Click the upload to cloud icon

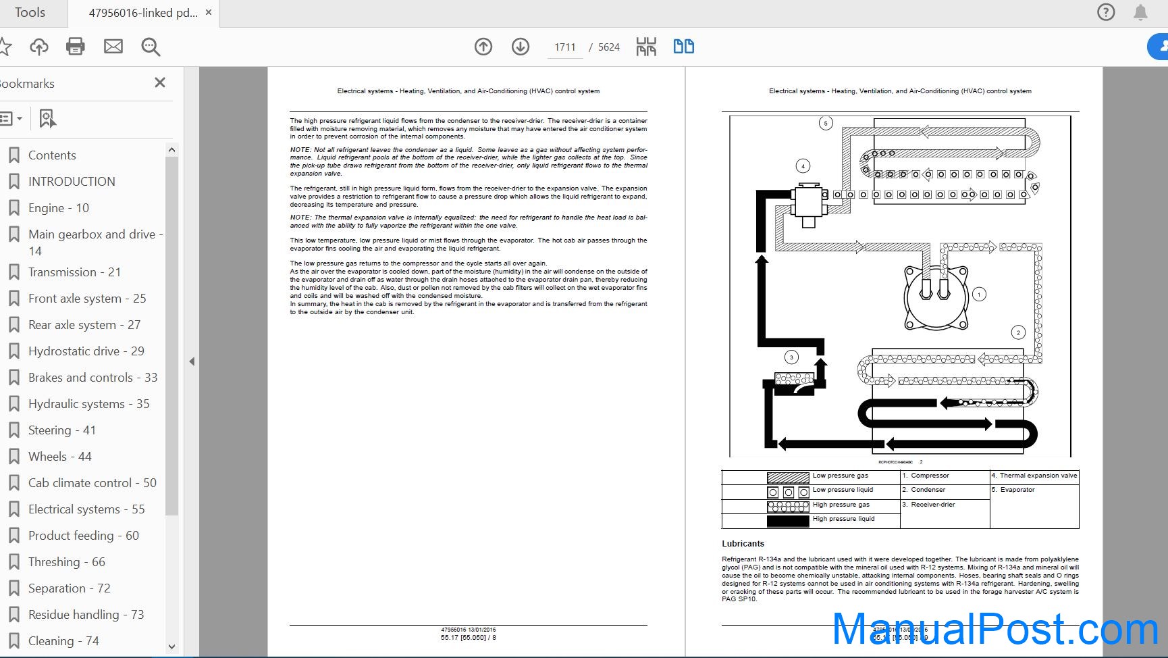coord(39,47)
